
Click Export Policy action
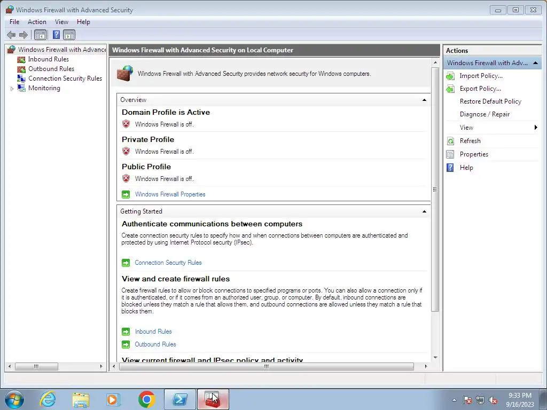pos(480,89)
